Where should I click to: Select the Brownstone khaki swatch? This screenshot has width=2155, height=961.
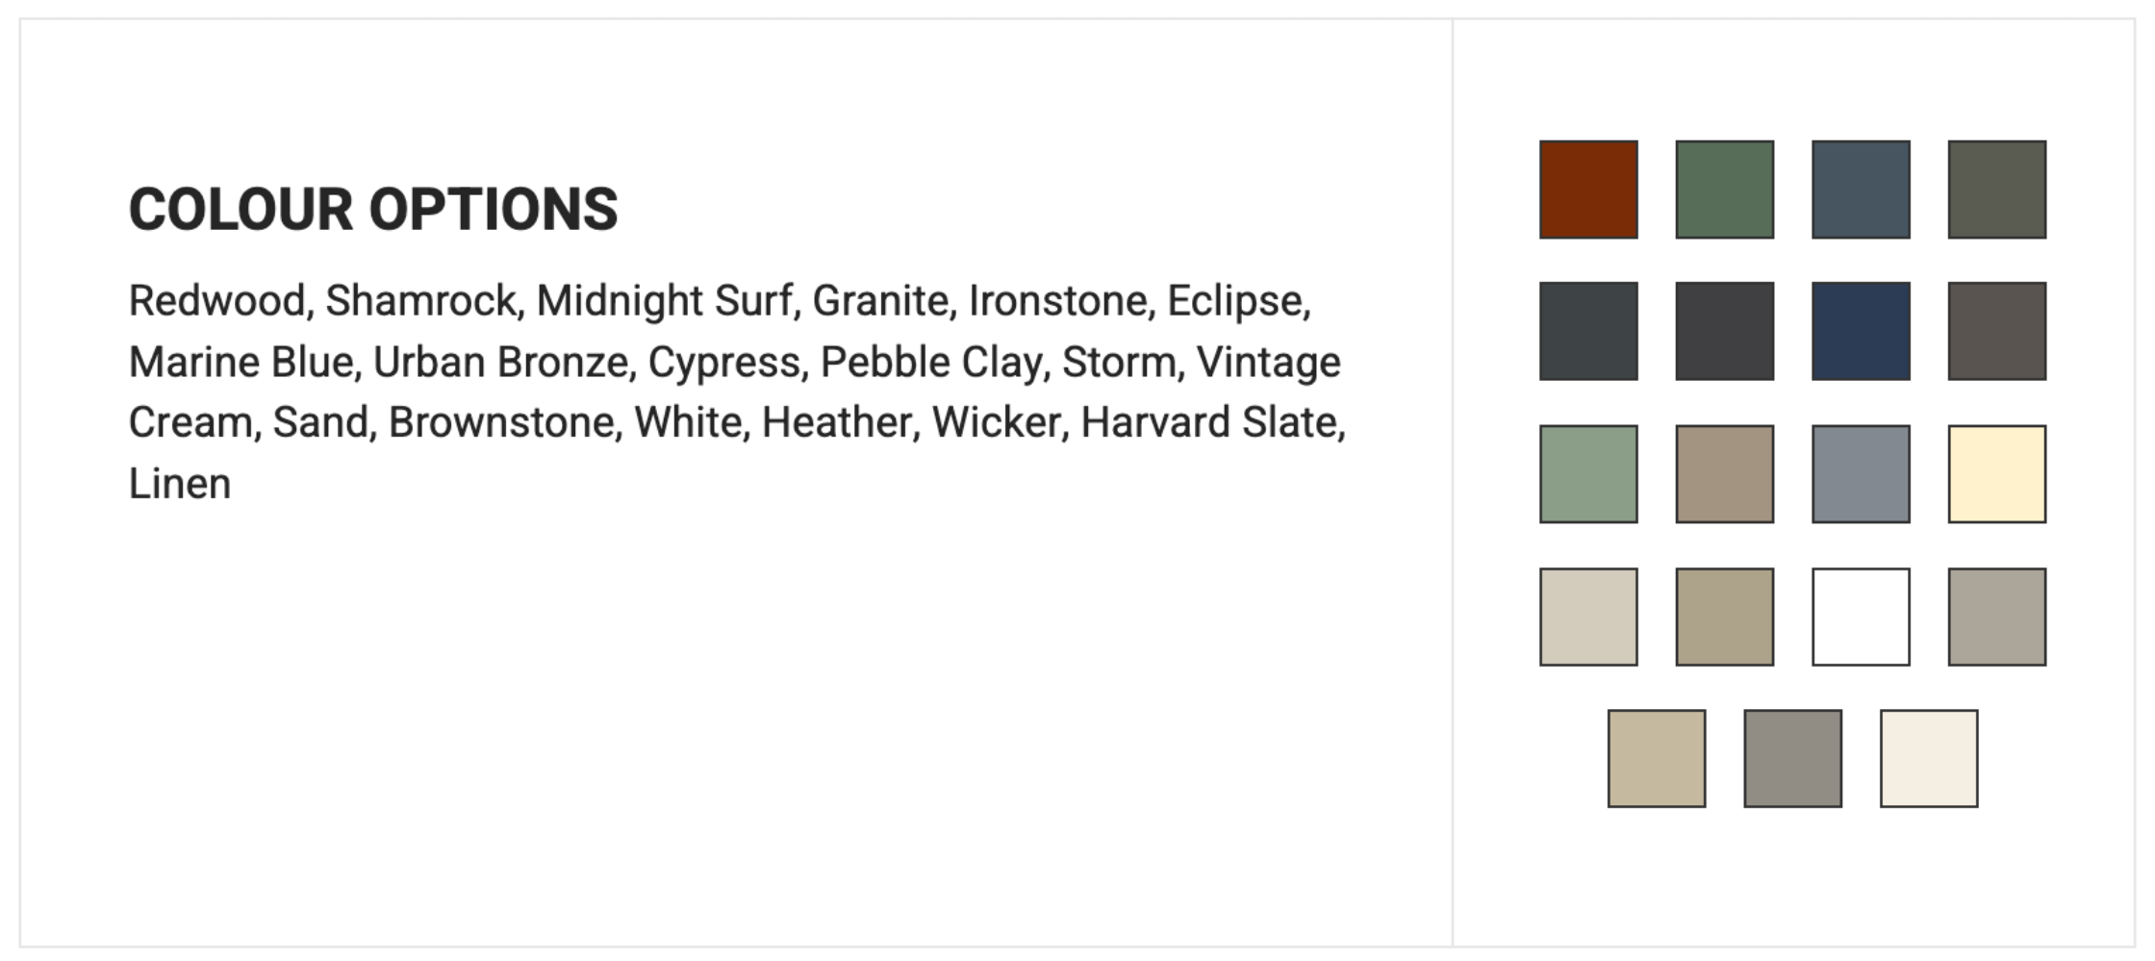(x=1725, y=617)
